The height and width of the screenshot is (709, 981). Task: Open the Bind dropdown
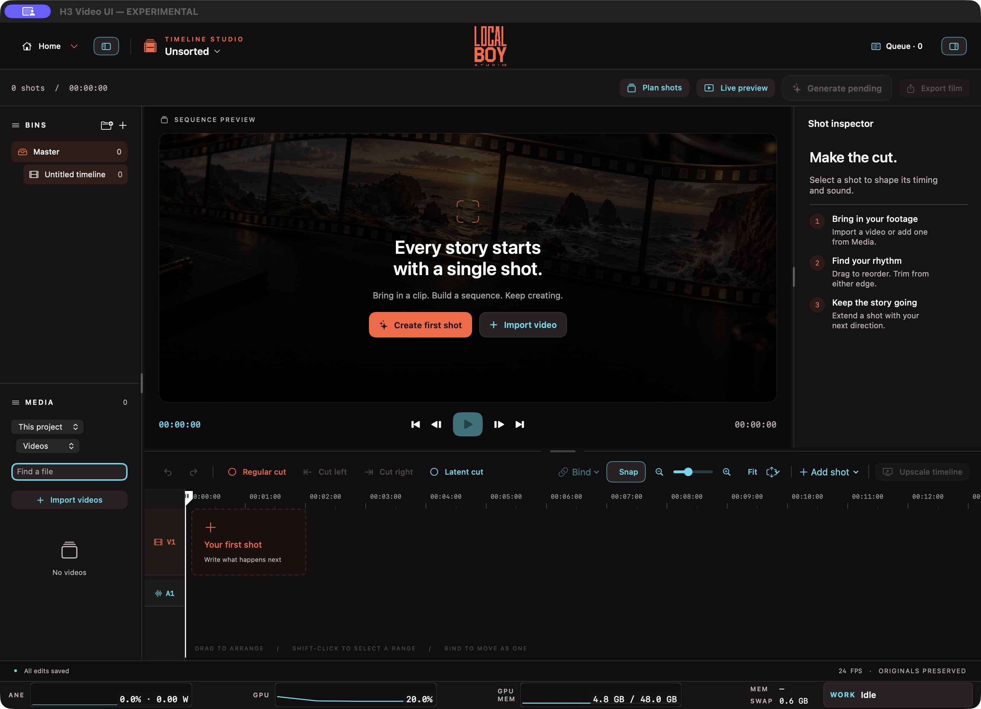(579, 472)
